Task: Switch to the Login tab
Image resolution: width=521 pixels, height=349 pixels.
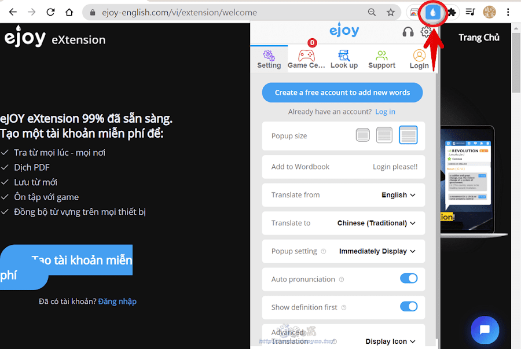Action: [x=419, y=60]
